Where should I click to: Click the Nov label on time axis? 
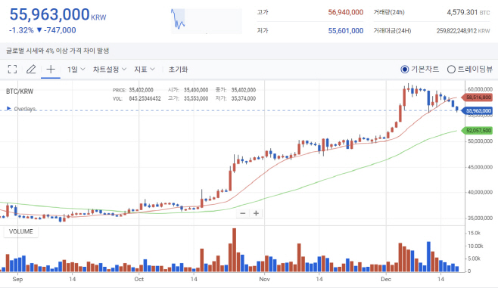pos(265,279)
